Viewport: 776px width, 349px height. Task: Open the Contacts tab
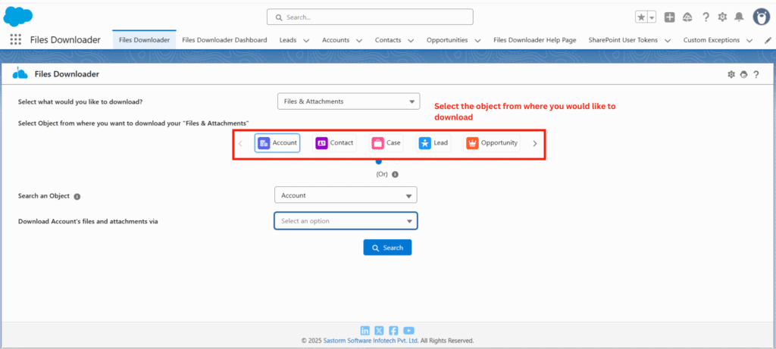coord(388,40)
